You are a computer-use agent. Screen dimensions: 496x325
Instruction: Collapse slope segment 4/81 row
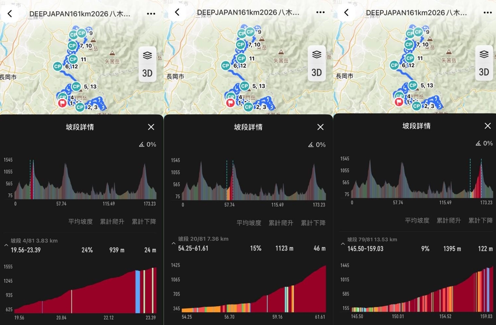click(x=6, y=245)
